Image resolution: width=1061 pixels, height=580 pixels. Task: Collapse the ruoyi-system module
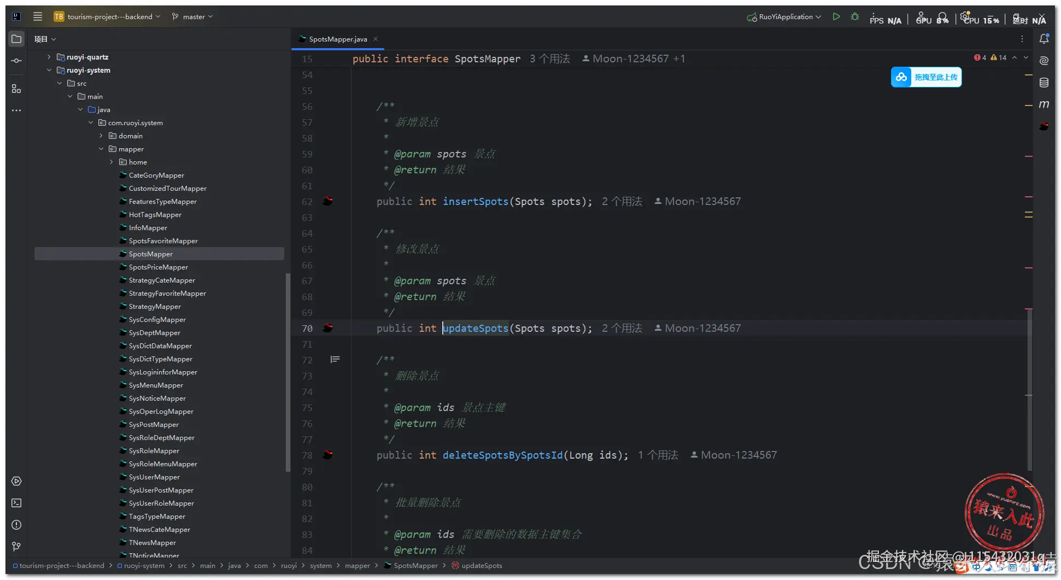click(49, 70)
